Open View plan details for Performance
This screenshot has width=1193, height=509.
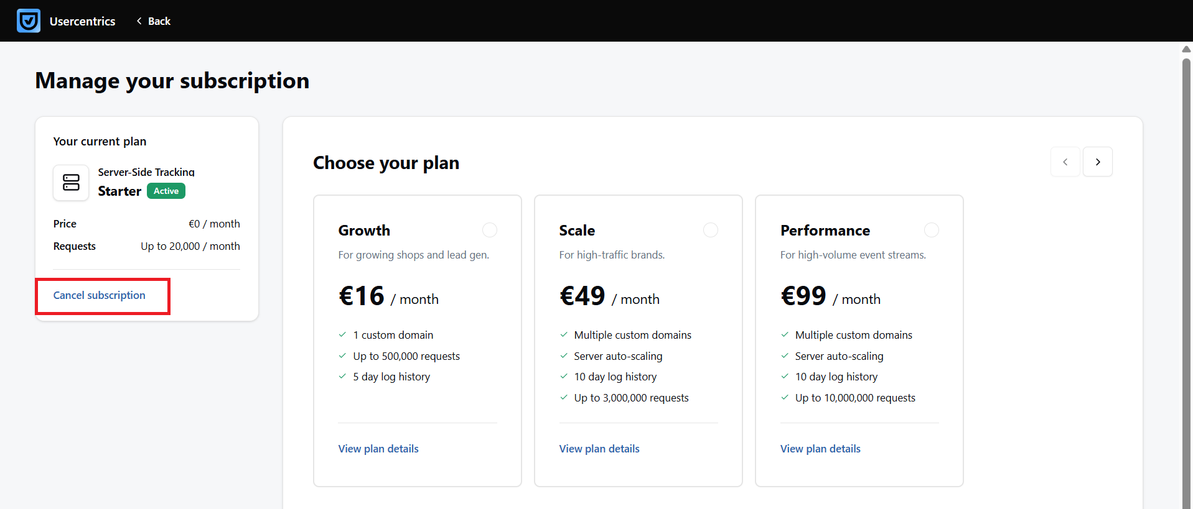click(820, 449)
